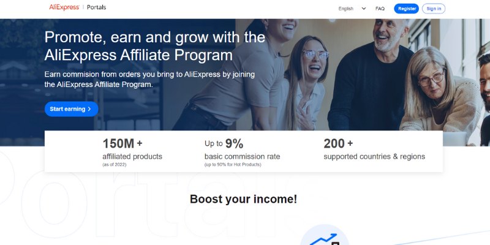Image resolution: width=490 pixels, height=245 pixels.
Task: Click the Up to 9% commission rate stat
Action: click(x=242, y=152)
